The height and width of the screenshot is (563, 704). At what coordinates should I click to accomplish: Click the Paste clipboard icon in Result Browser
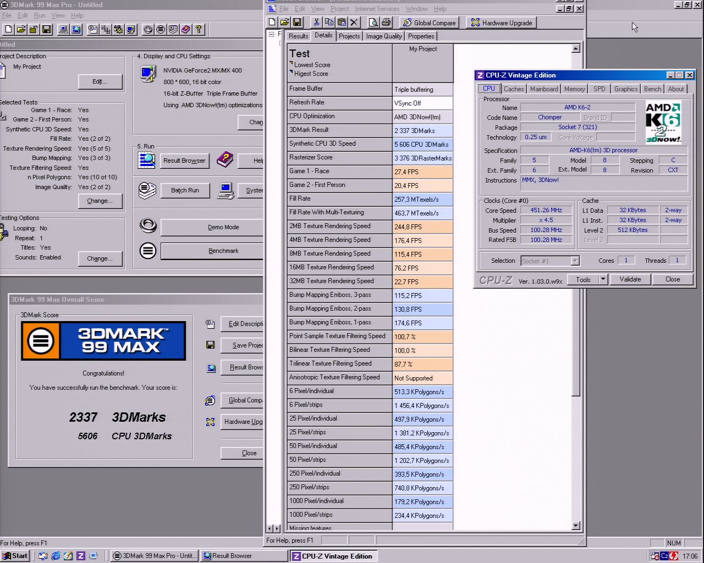pyautogui.click(x=342, y=23)
